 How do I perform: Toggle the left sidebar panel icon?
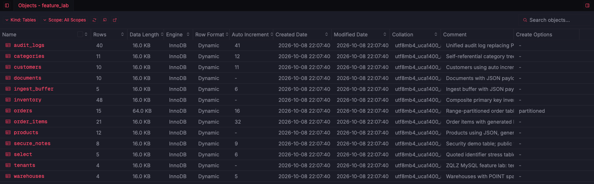(7, 5)
